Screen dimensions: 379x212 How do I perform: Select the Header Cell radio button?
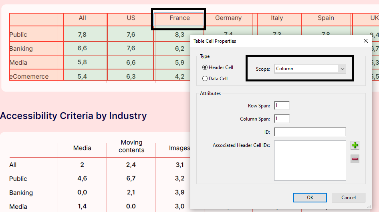click(205, 67)
